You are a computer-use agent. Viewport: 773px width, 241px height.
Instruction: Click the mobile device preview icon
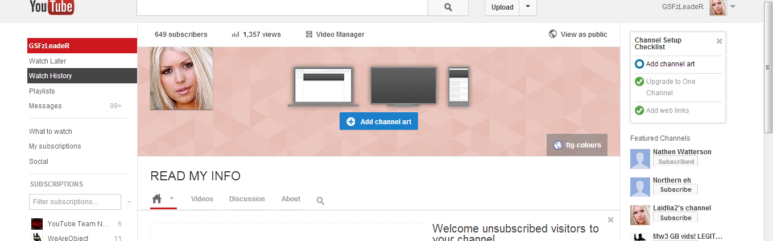pyautogui.click(x=458, y=87)
